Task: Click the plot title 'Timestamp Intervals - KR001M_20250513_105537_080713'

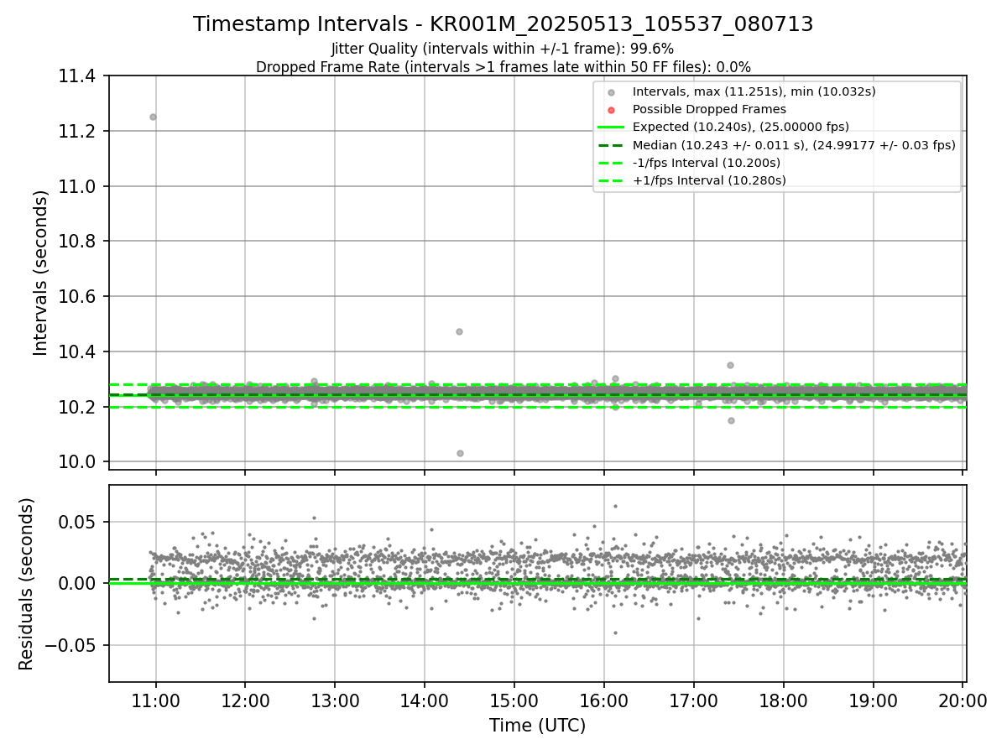Action: [503, 24]
